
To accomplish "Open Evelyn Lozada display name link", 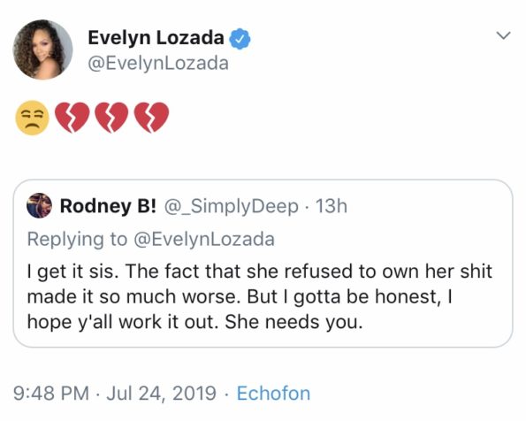I will click(156, 38).
